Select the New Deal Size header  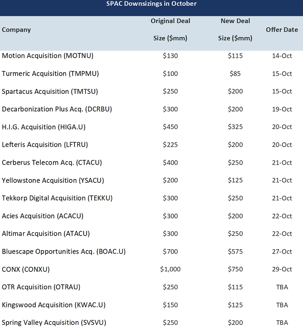tap(235, 29)
